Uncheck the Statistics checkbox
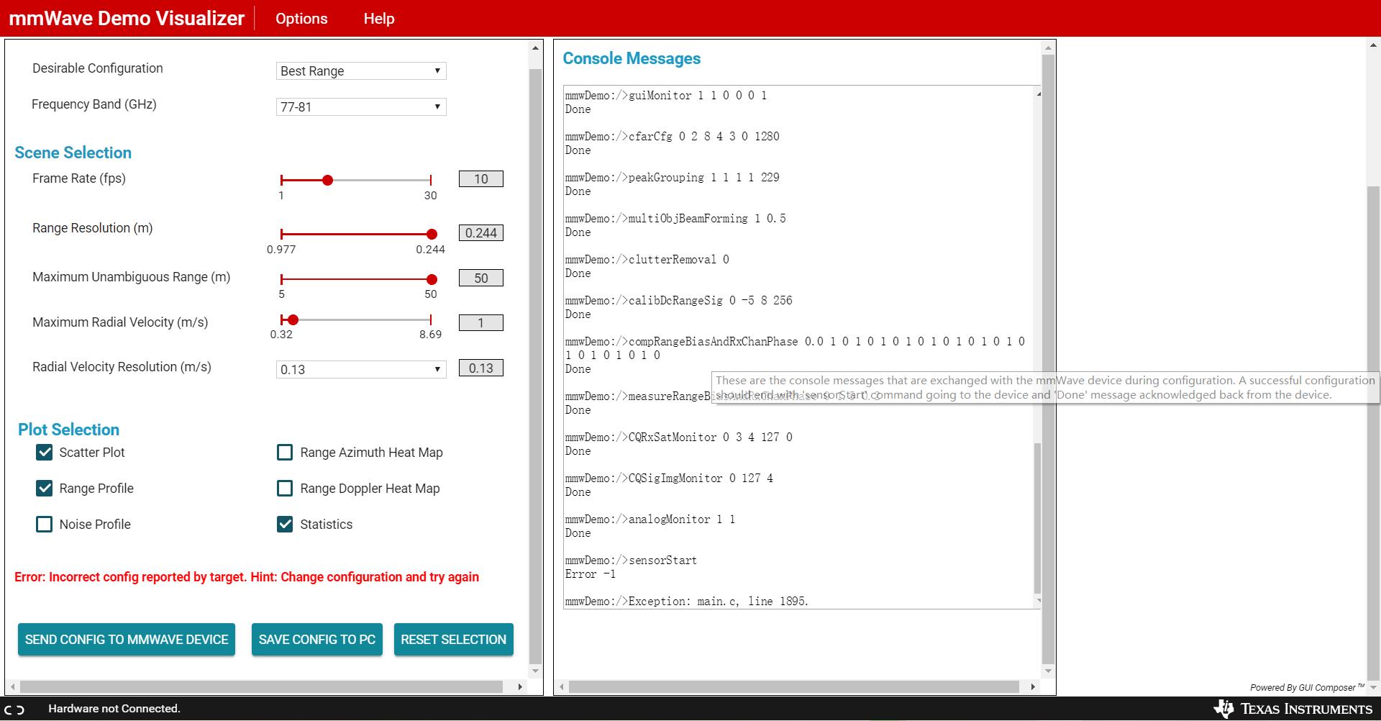The image size is (1381, 721). point(285,524)
